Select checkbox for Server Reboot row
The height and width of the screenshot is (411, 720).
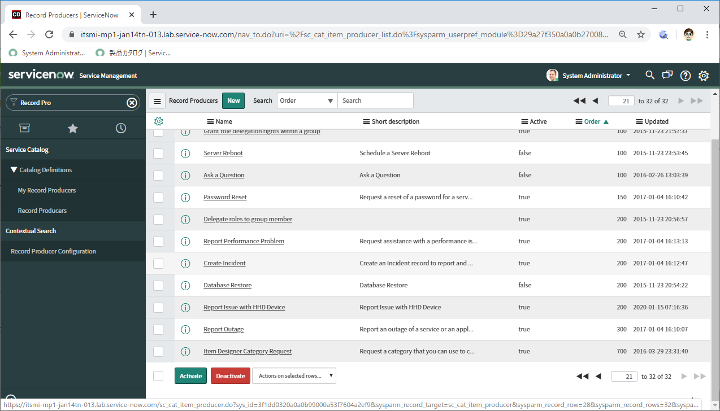point(158,153)
